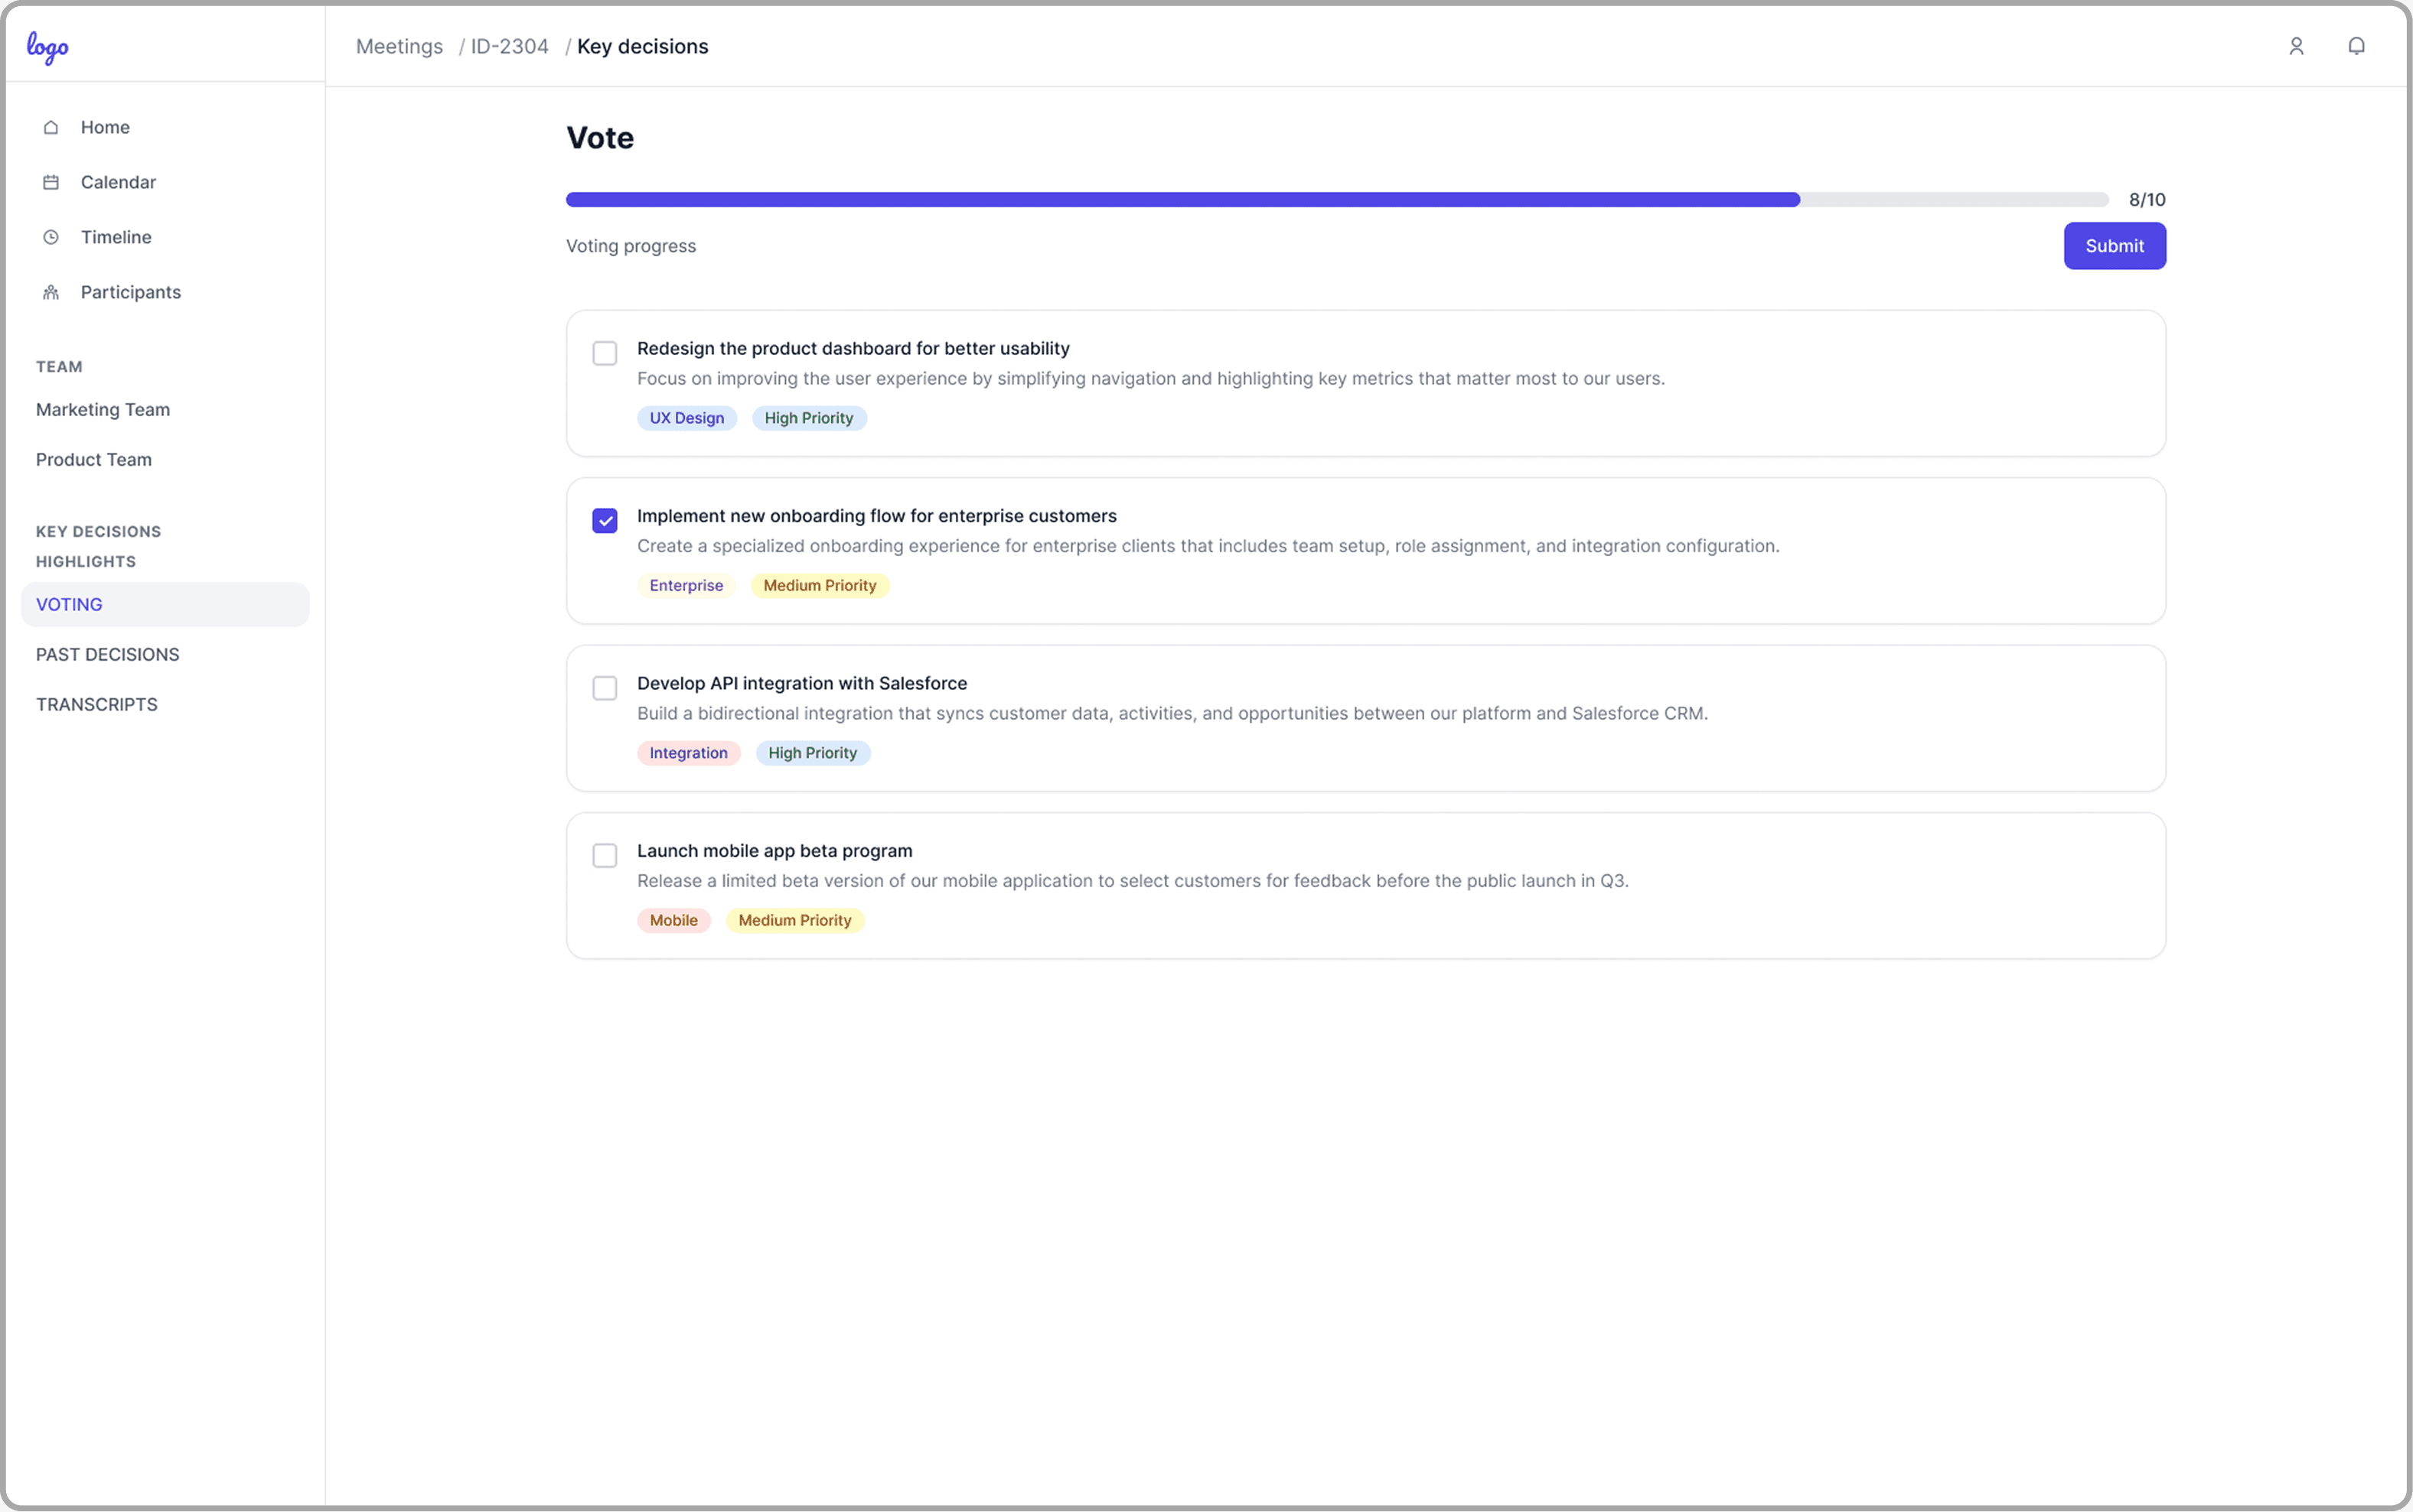The width and height of the screenshot is (2413, 1512).
Task: Open the ID-2304 breadcrumb link
Action: [x=509, y=46]
